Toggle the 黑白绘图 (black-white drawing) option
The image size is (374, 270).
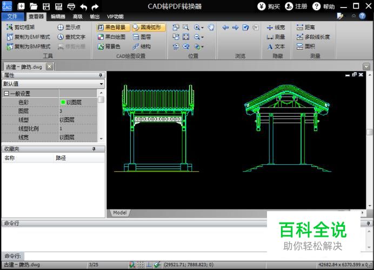pos(112,37)
